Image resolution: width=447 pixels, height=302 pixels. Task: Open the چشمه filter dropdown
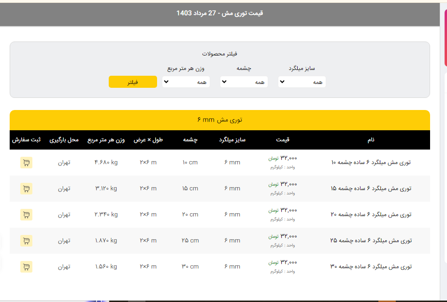(244, 82)
